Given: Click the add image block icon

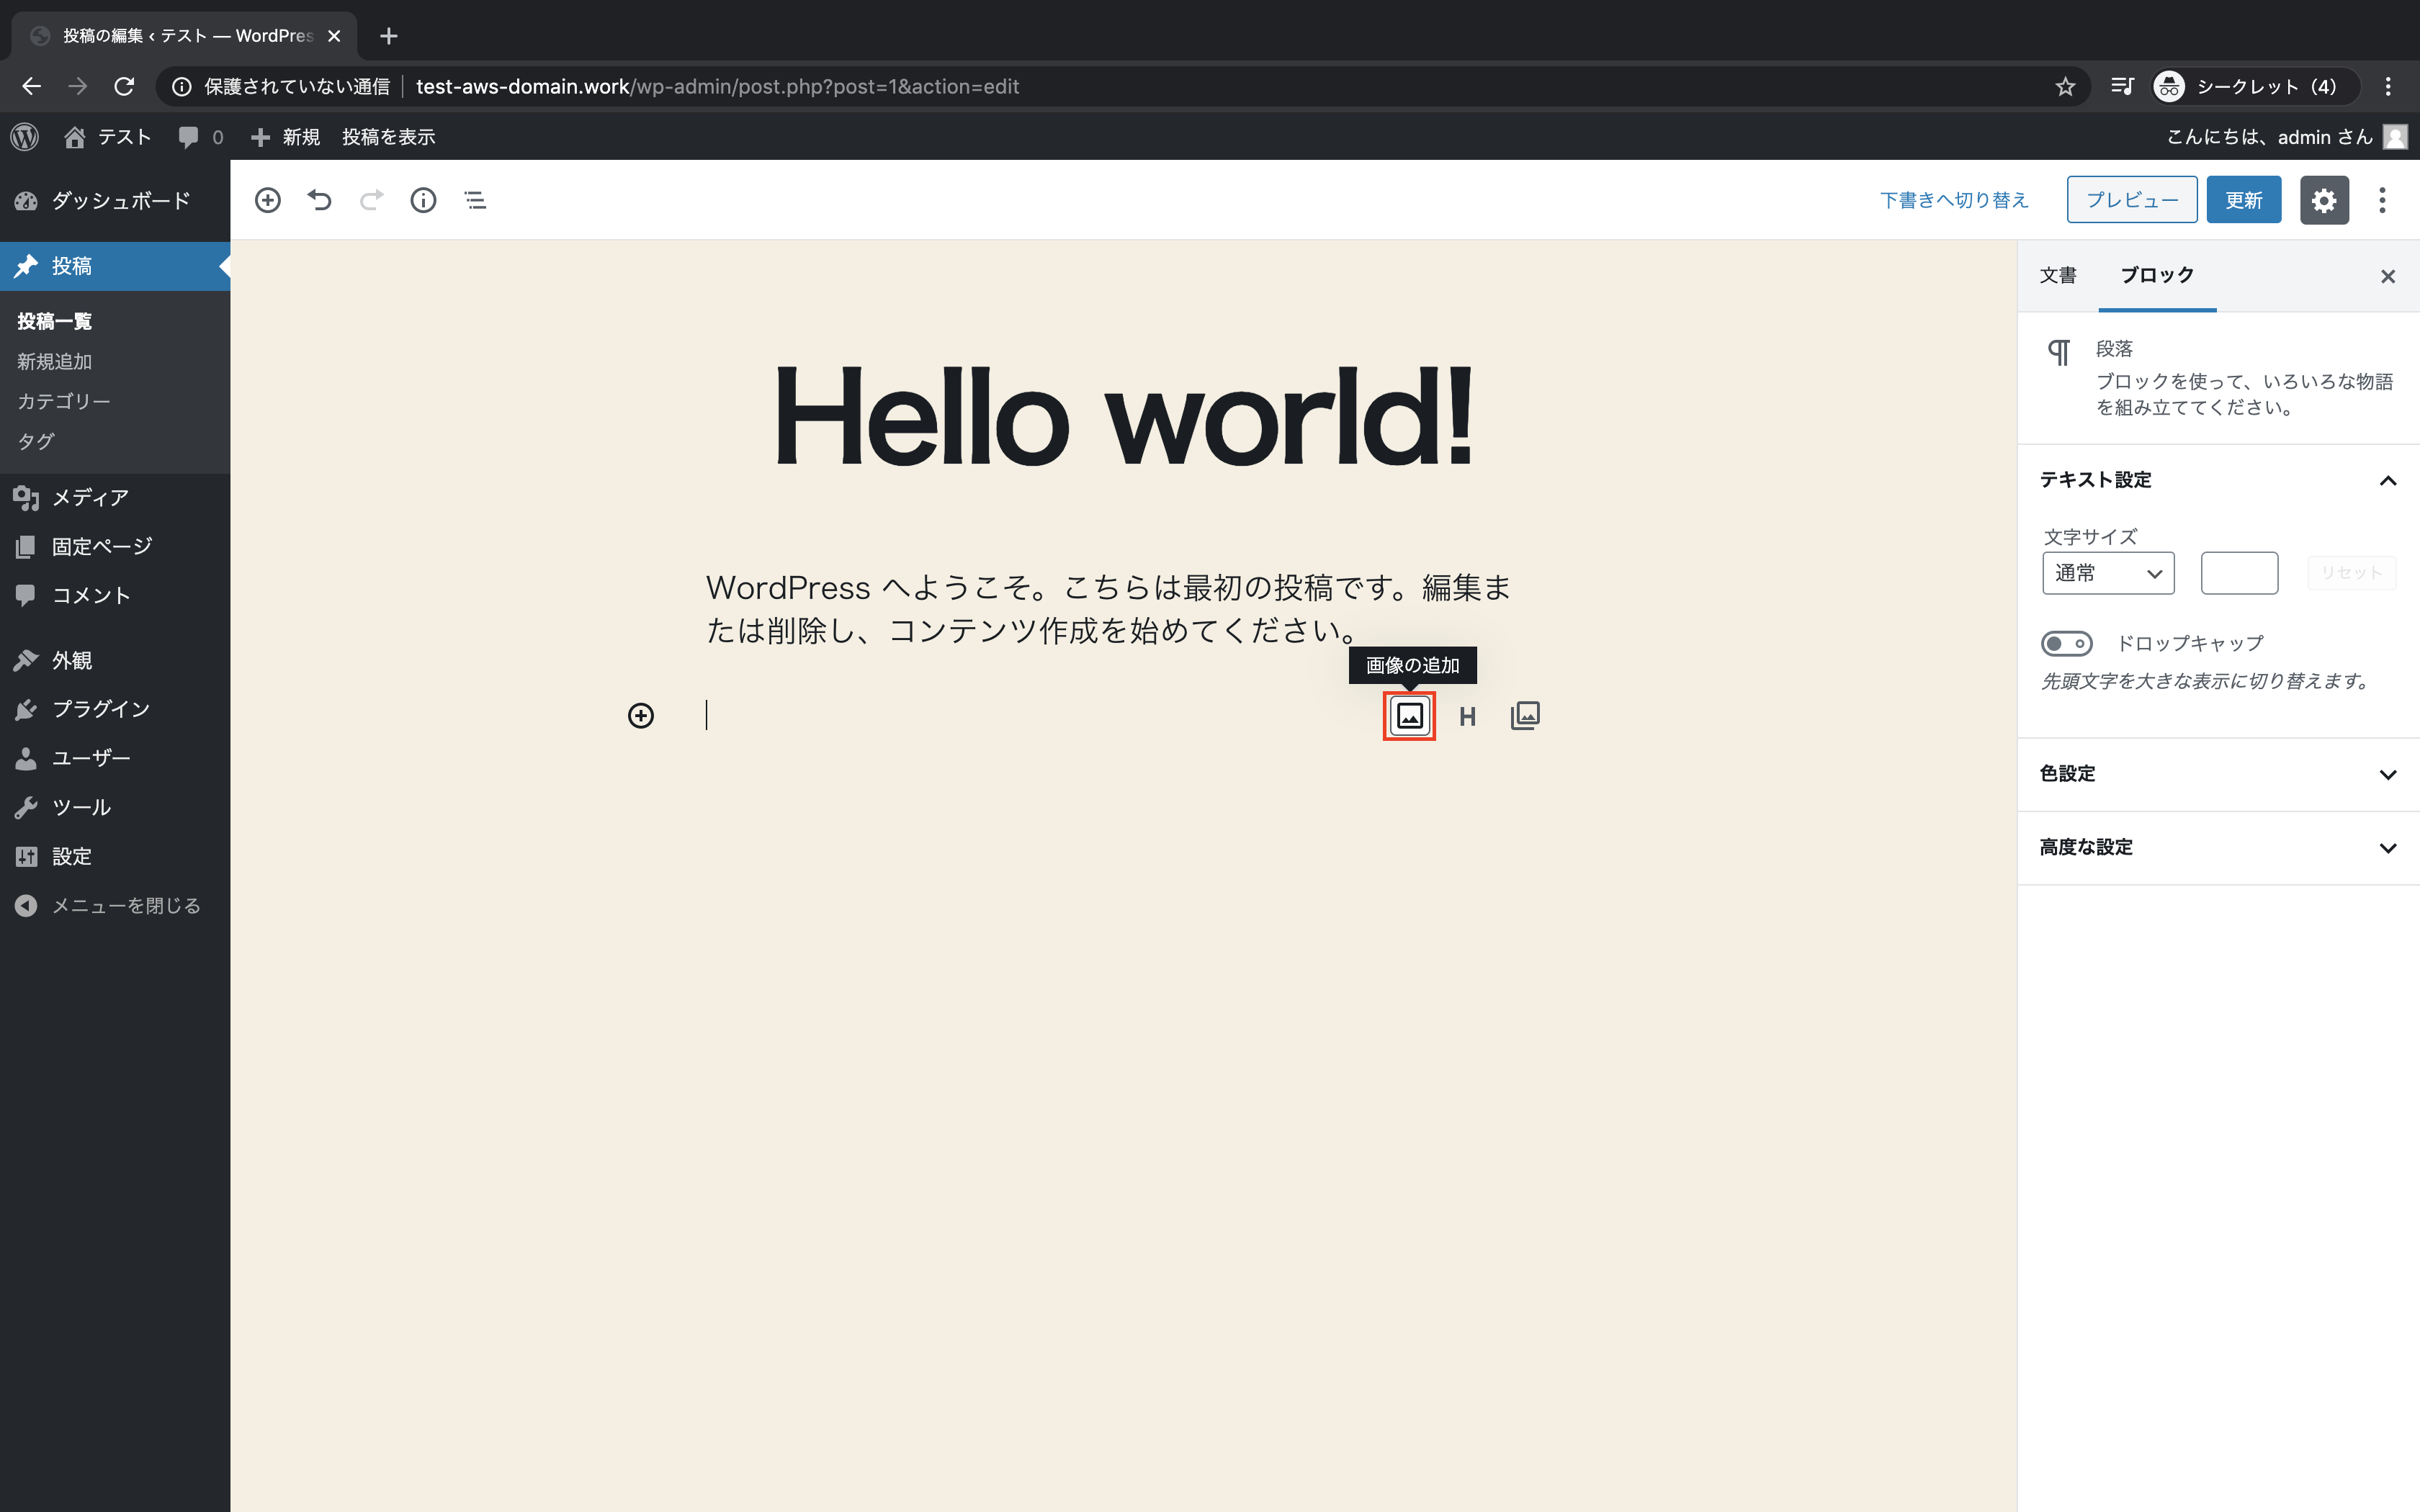Looking at the screenshot, I should 1409,716.
